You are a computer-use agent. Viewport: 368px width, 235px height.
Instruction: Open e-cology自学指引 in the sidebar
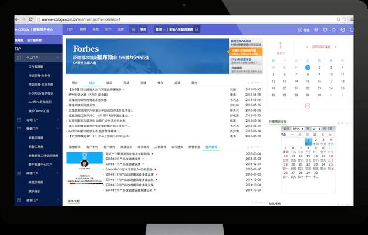click(x=41, y=93)
